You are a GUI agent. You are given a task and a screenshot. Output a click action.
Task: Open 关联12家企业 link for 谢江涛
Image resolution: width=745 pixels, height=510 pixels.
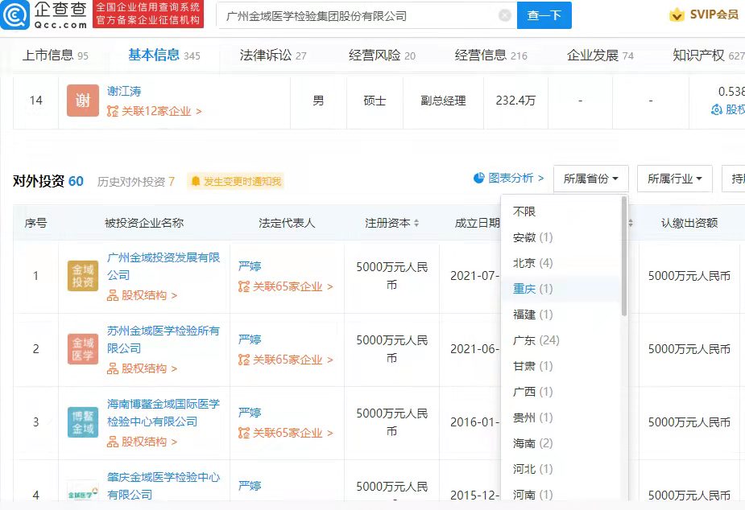[x=155, y=111]
